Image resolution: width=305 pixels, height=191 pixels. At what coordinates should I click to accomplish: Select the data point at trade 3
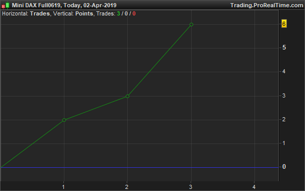[191, 25]
